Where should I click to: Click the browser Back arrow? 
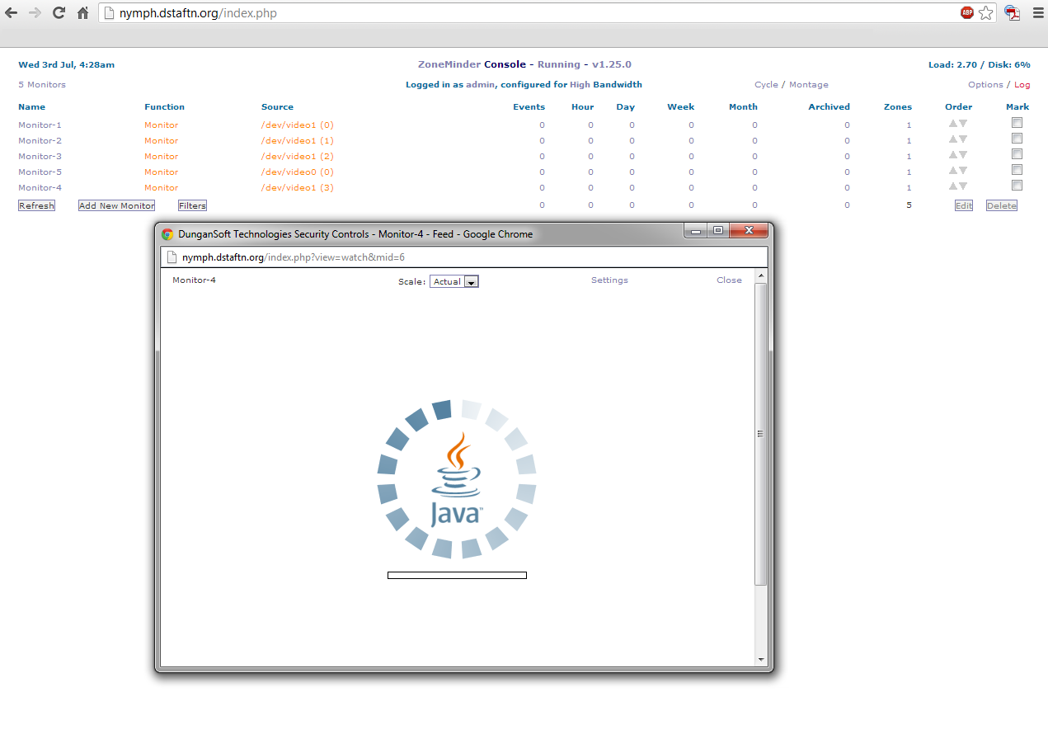(x=12, y=12)
